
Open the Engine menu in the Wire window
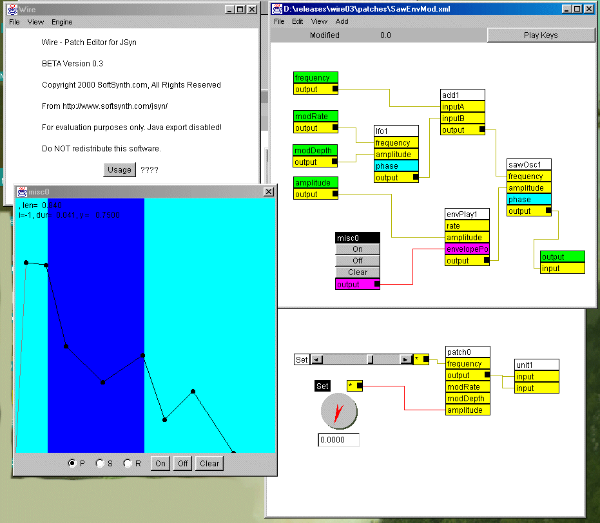click(62, 22)
